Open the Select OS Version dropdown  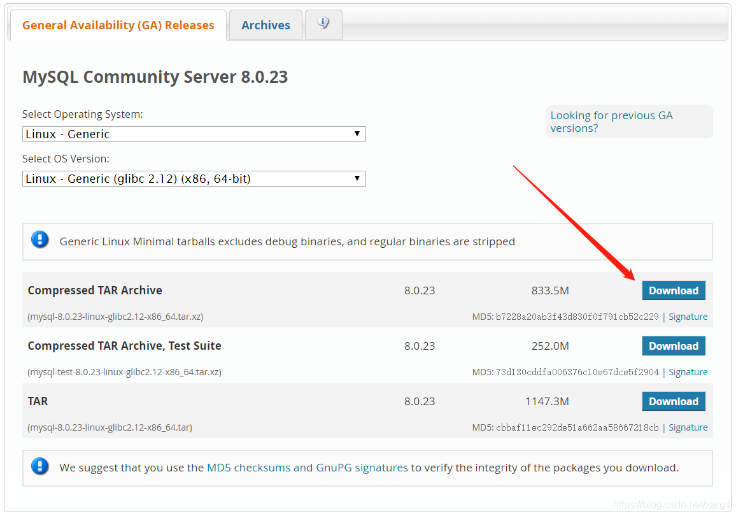(x=194, y=179)
